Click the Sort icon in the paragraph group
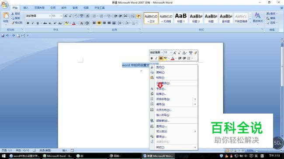Viewport: 284px width, 159px height. pos(133,16)
